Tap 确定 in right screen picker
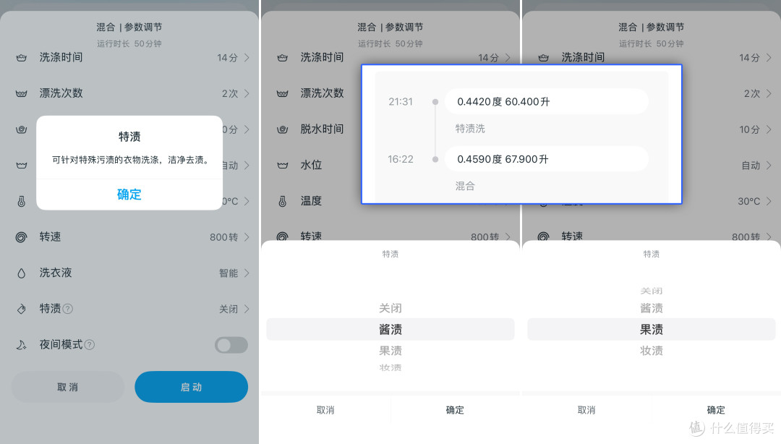781x444 pixels. point(716,410)
